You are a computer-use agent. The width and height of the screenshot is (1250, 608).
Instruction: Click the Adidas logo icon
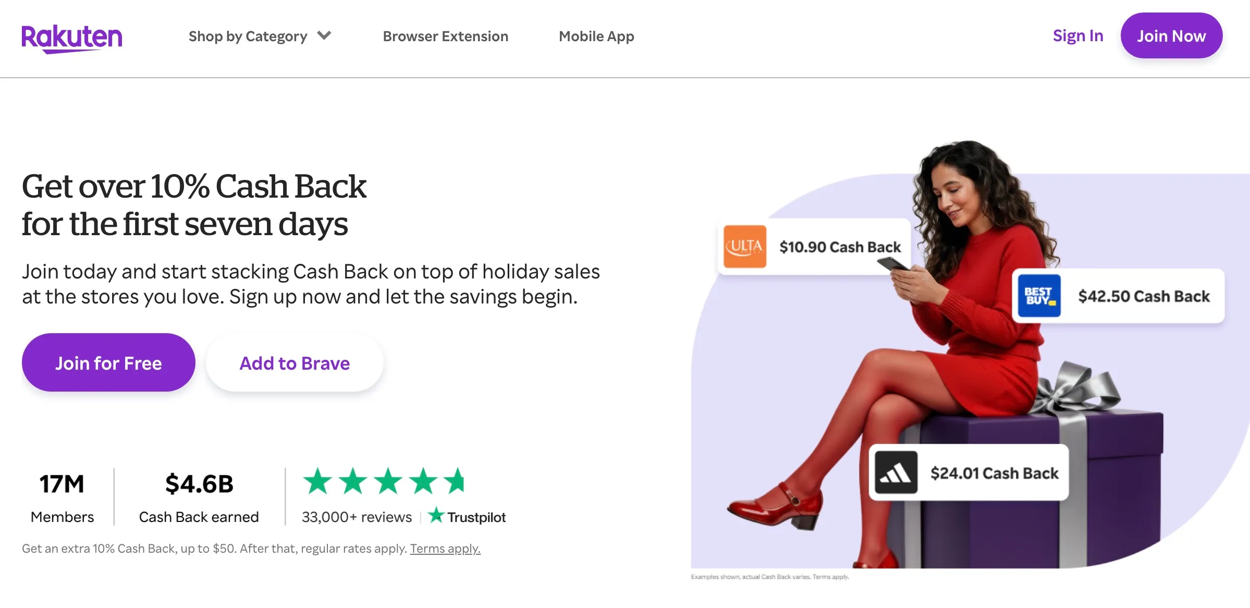(x=896, y=472)
